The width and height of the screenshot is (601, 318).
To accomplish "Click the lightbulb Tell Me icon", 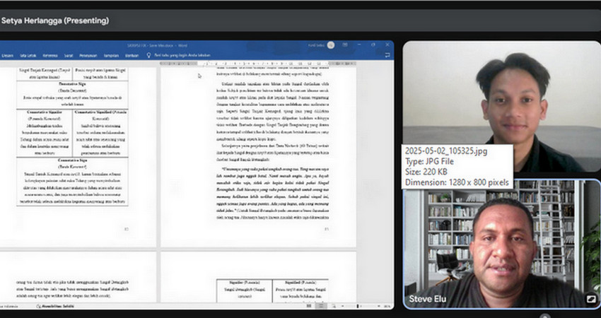I will [x=149, y=55].
